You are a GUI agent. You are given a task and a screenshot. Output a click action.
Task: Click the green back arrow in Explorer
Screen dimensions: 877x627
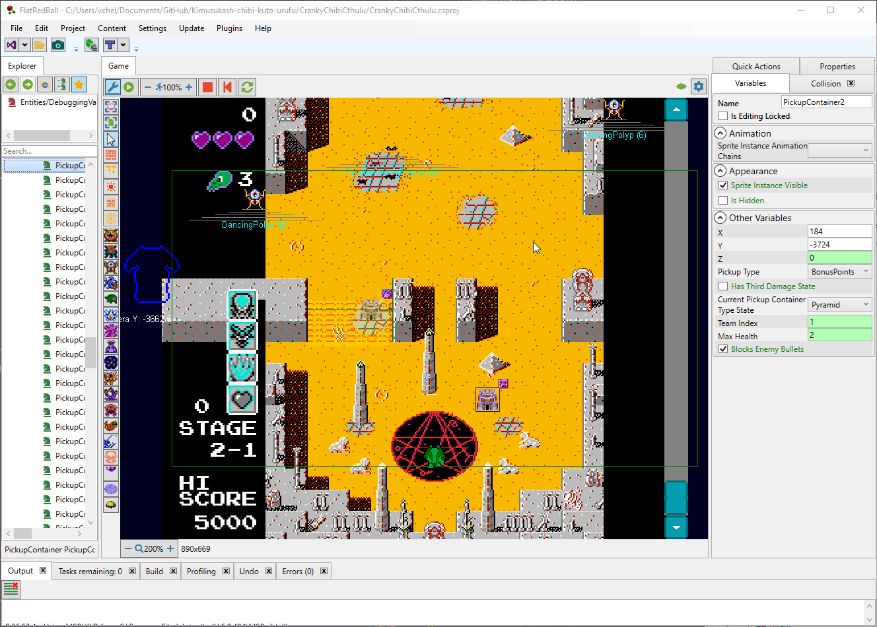point(11,84)
